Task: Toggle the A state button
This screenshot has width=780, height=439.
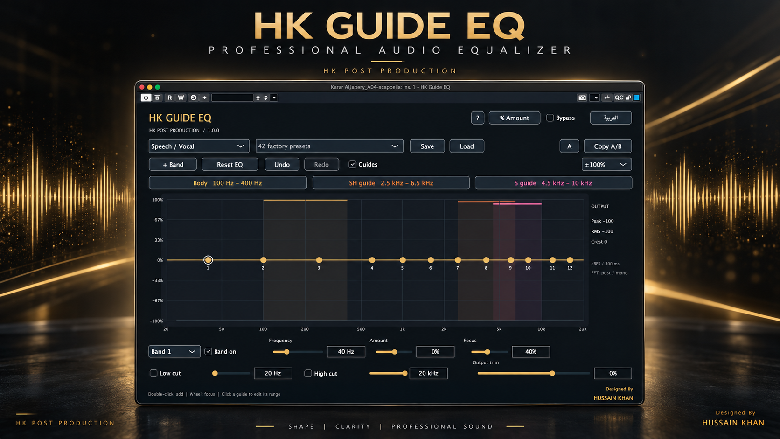Action: point(570,146)
